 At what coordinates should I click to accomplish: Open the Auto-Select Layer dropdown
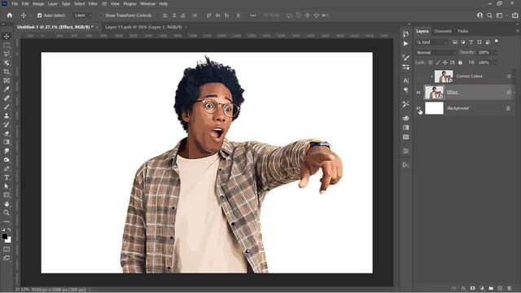[x=82, y=15]
